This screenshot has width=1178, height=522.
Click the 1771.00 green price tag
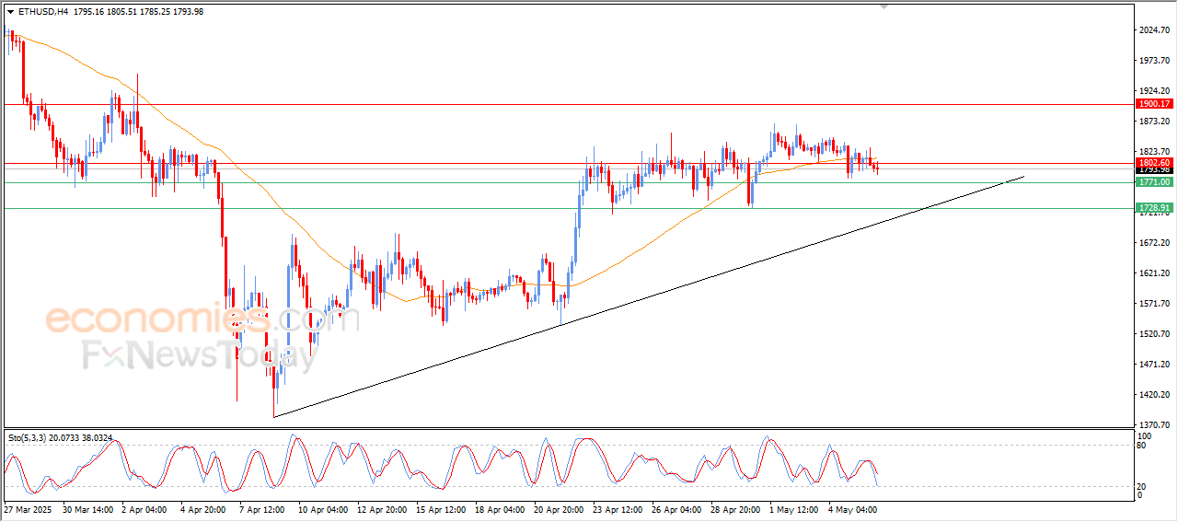click(x=1154, y=182)
